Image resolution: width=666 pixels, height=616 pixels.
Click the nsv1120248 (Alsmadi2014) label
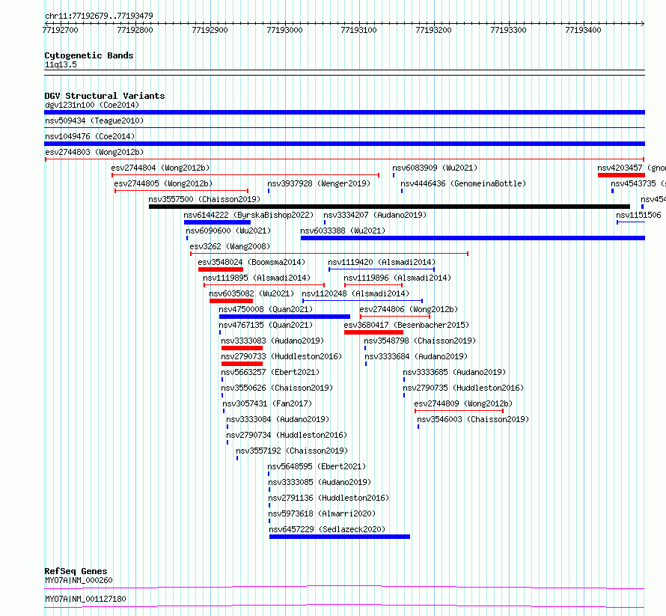click(x=355, y=293)
